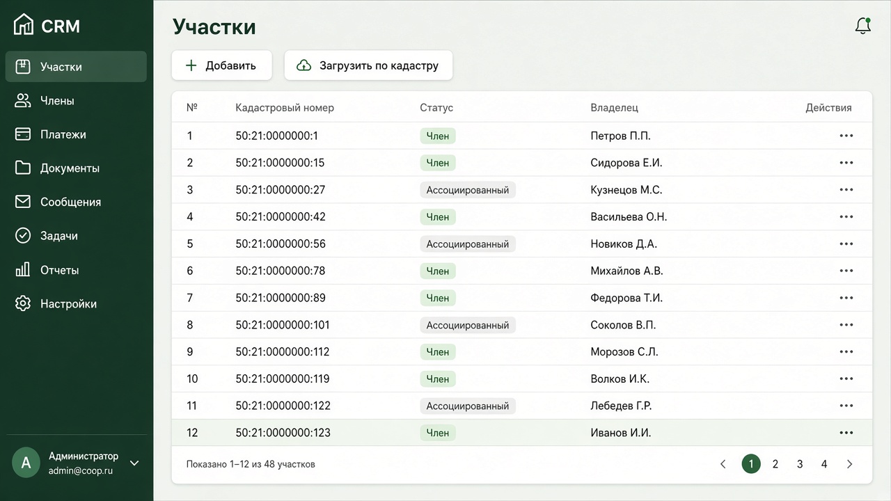Click owner name Морозов С.Л.
Viewport: 891px width, 501px height.
[624, 352]
